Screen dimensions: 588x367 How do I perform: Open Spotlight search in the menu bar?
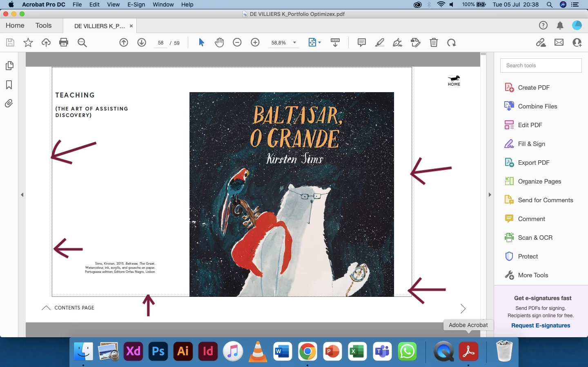pos(550,4)
